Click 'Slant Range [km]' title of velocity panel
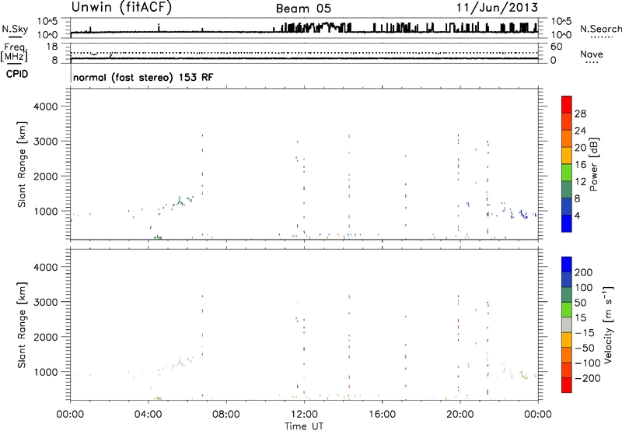 tap(22, 325)
